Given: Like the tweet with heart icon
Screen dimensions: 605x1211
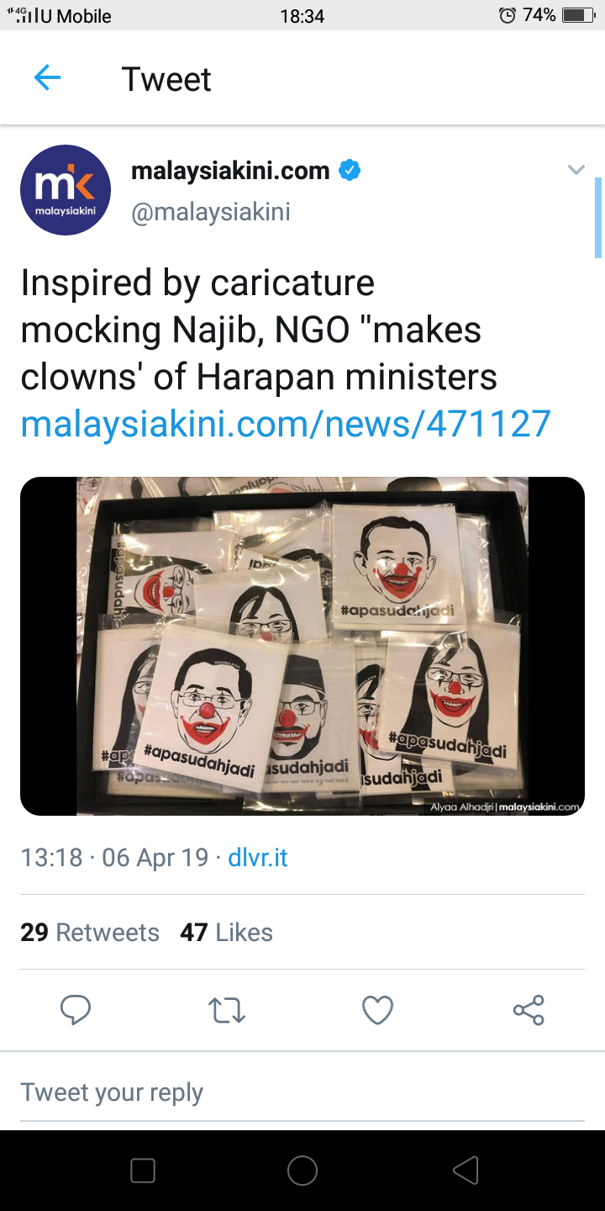Looking at the screenshot, I should [x=377, y=1010].
